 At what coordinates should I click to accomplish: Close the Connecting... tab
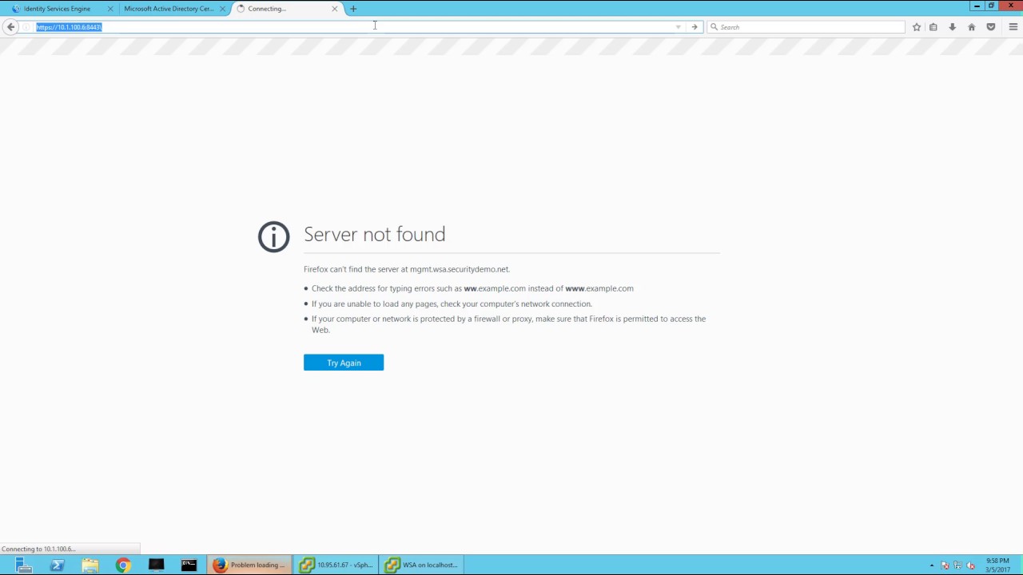[x=335, y=9]
